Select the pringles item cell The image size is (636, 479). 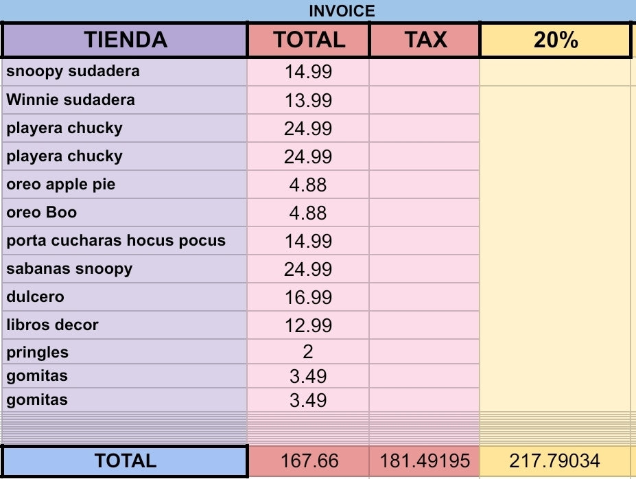(125, 353)
